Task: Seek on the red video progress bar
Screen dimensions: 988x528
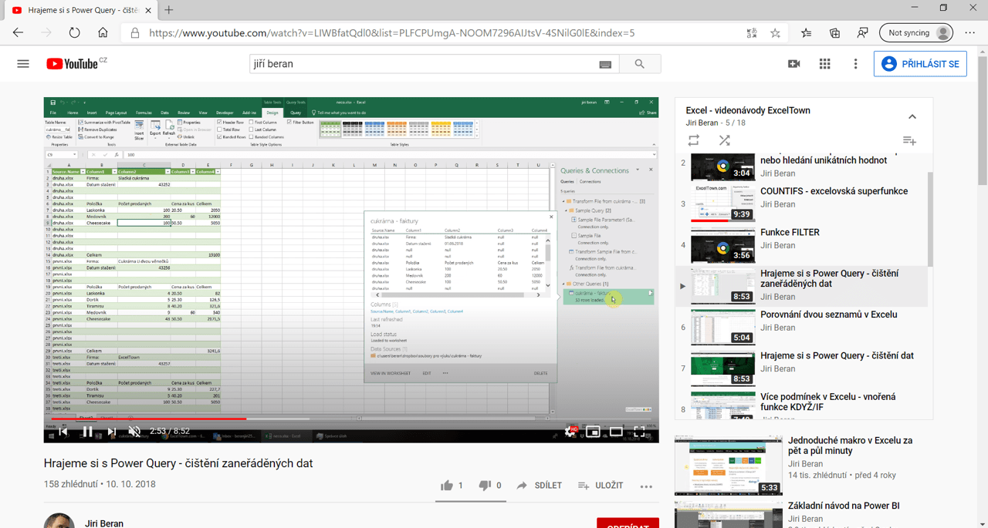Action: [351, 419]
